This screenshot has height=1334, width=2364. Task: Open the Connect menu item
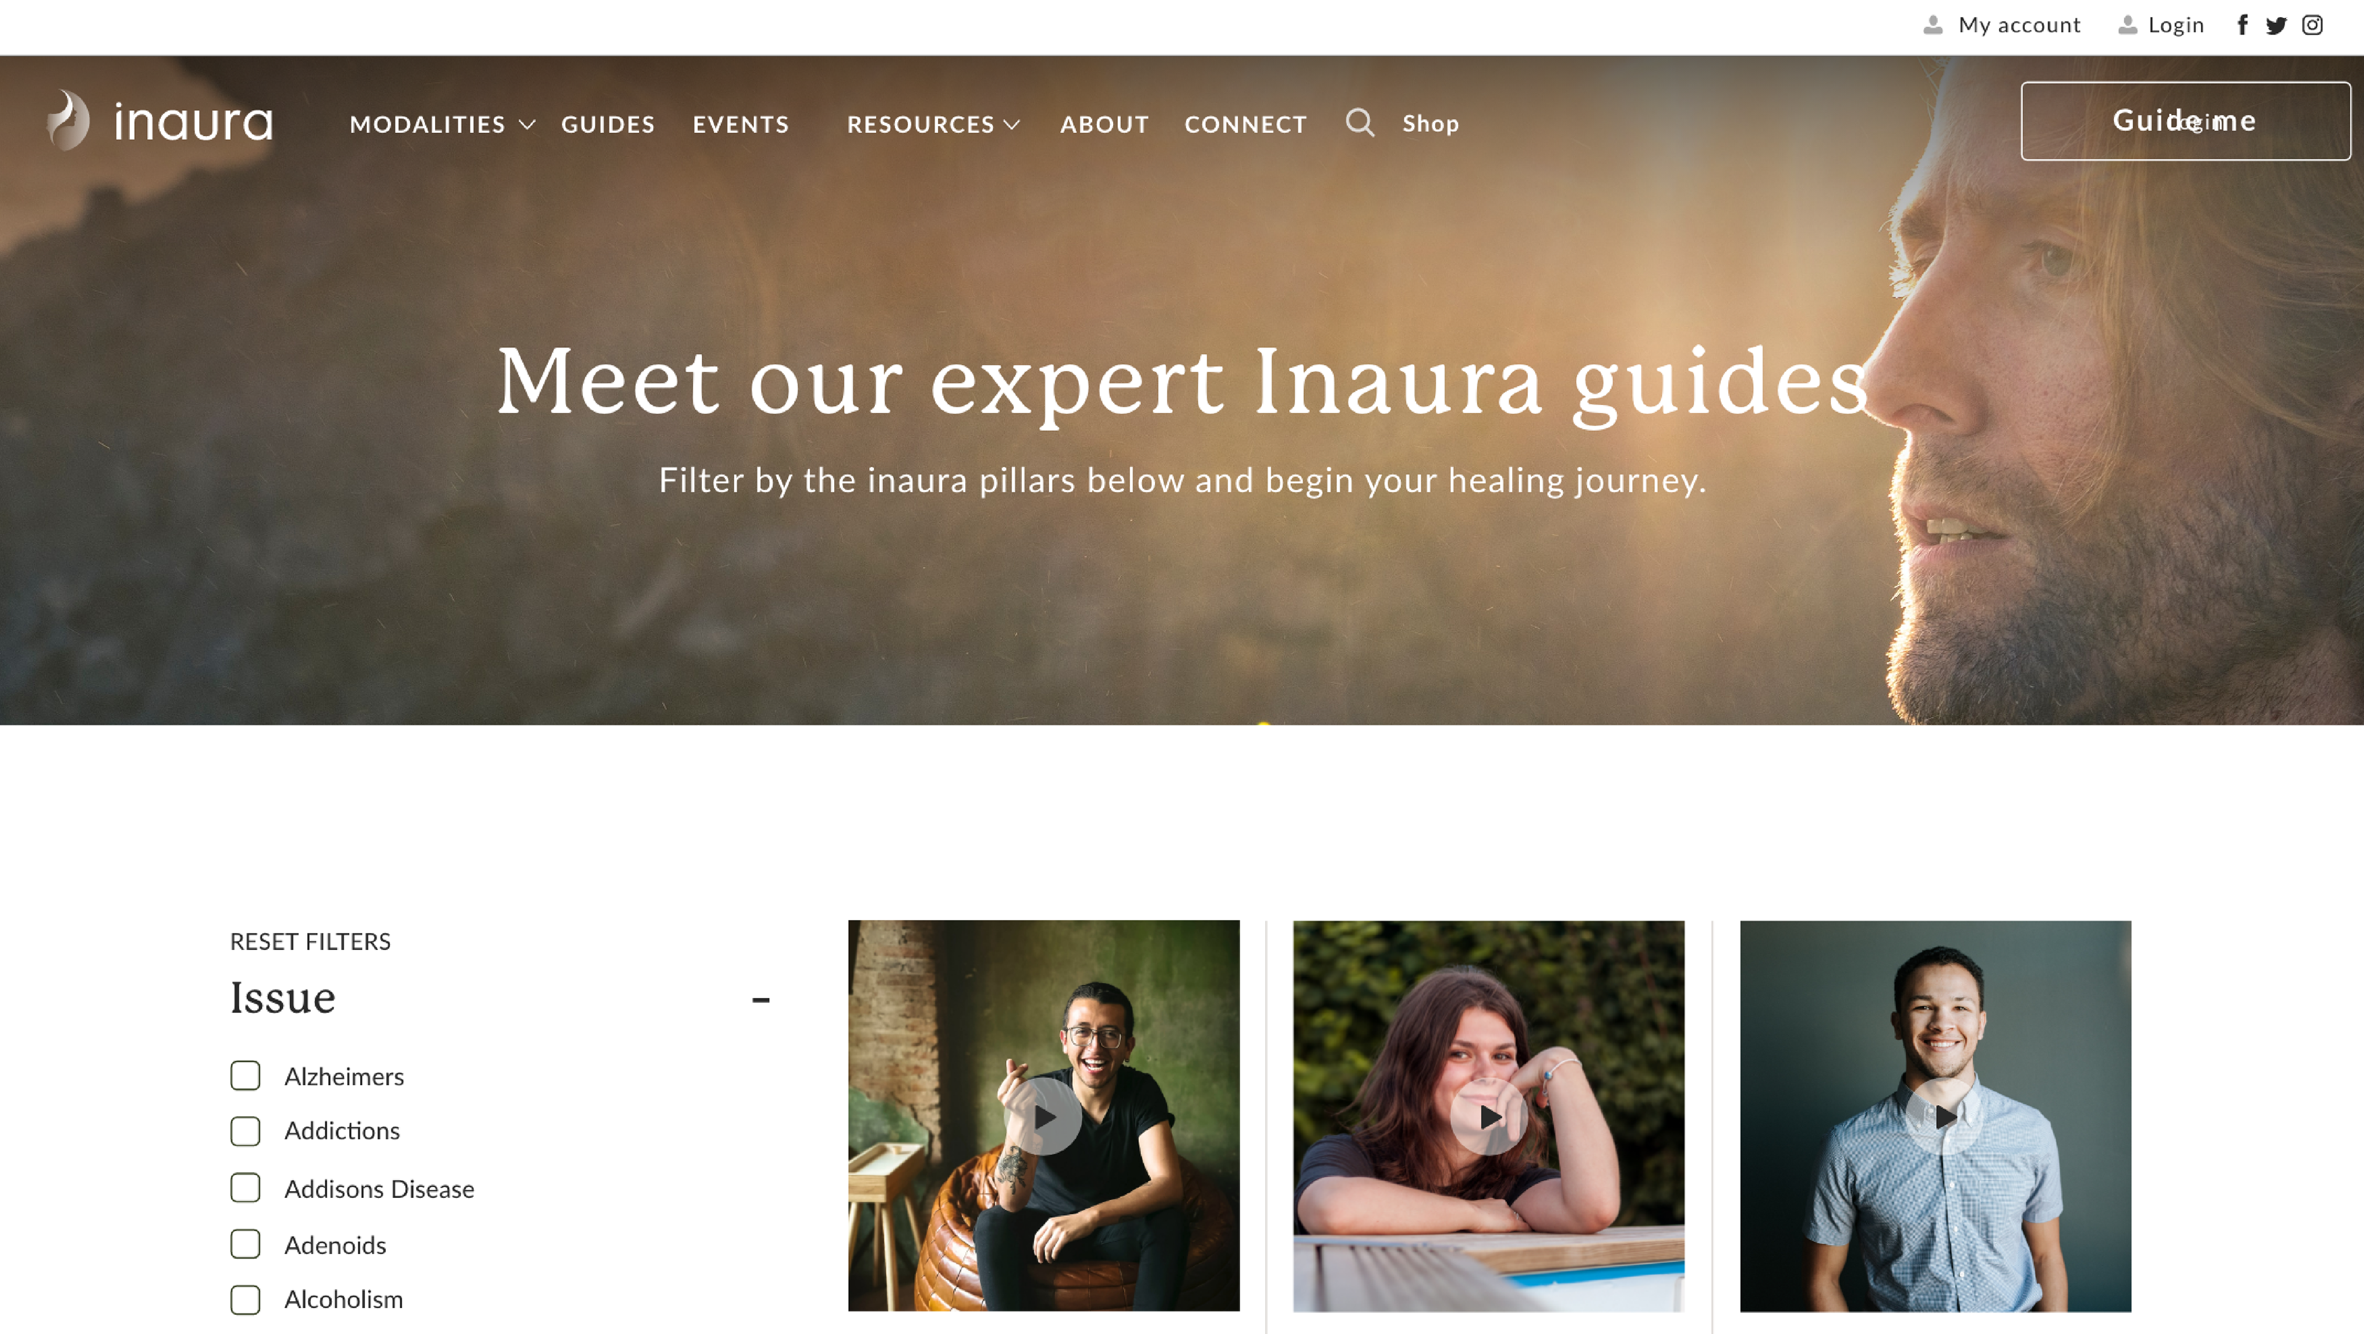(1245, 124)
